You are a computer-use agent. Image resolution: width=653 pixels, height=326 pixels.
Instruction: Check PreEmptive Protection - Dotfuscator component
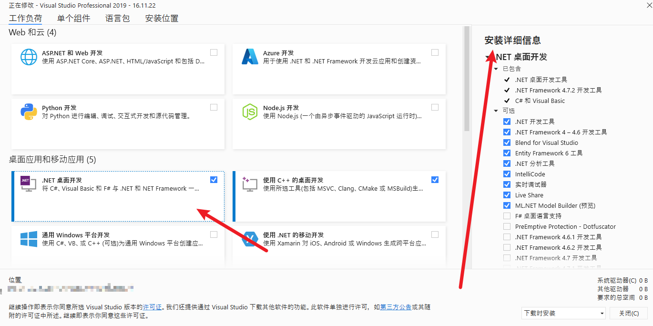tap(507, 226)
